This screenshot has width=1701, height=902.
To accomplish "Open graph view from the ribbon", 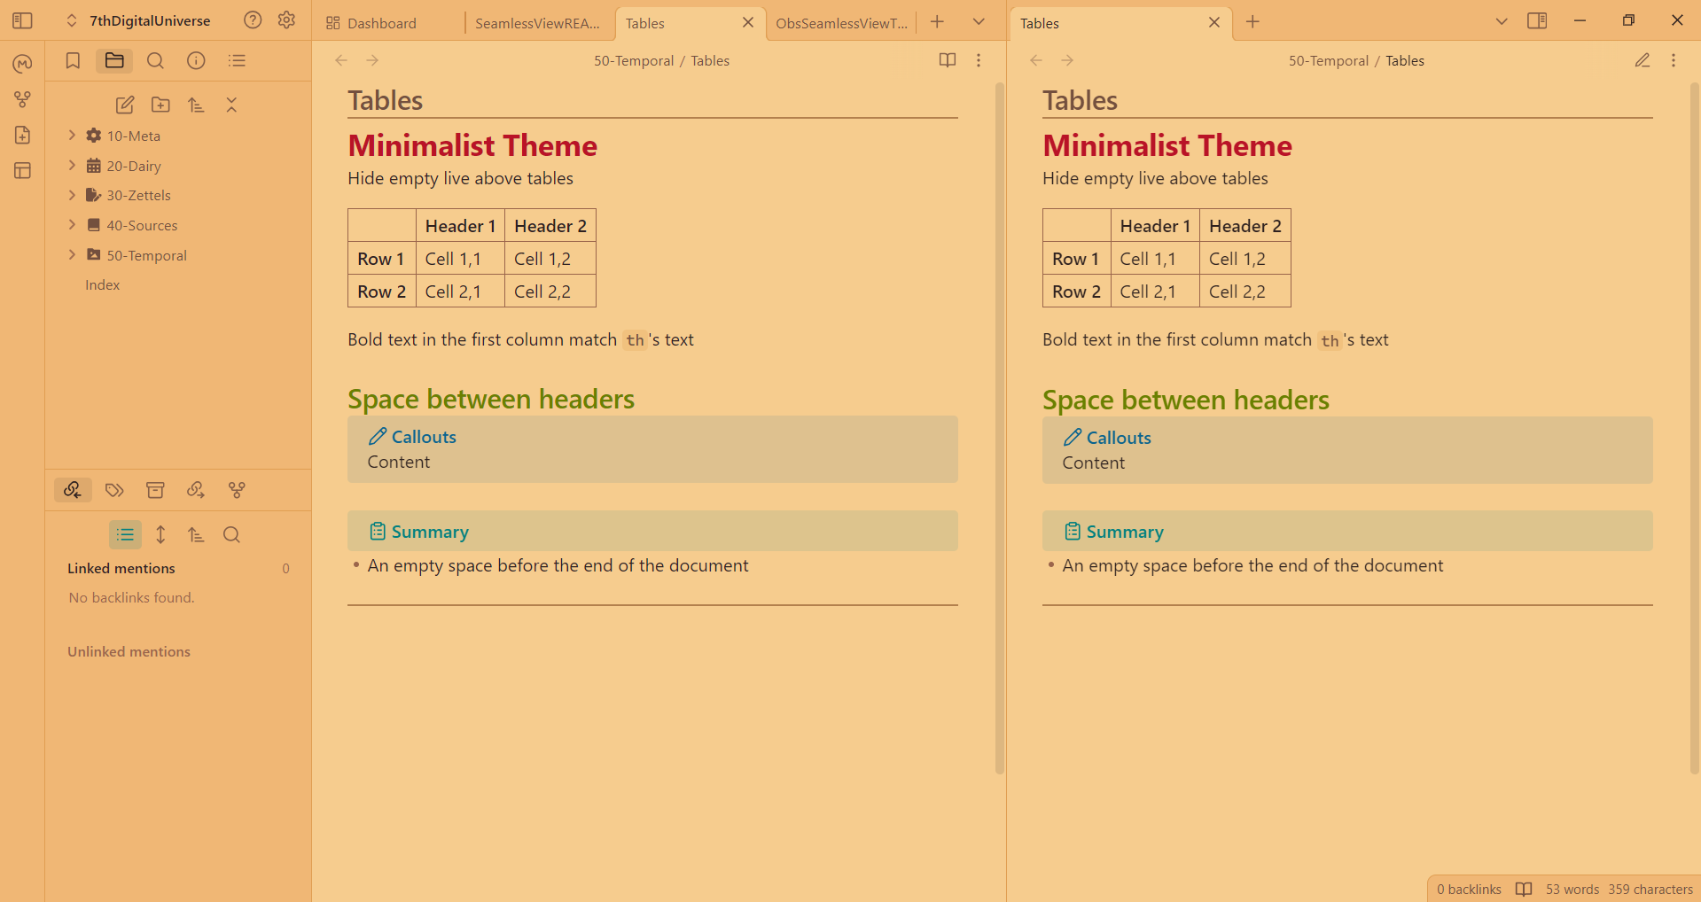I will click(22, 99).
